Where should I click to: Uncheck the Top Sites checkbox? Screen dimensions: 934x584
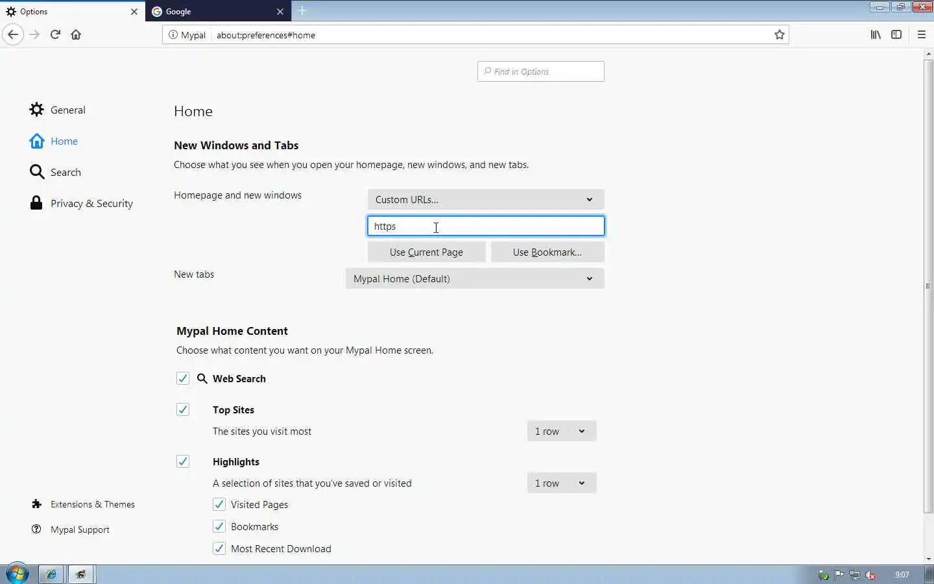click(x=183, y=409)
